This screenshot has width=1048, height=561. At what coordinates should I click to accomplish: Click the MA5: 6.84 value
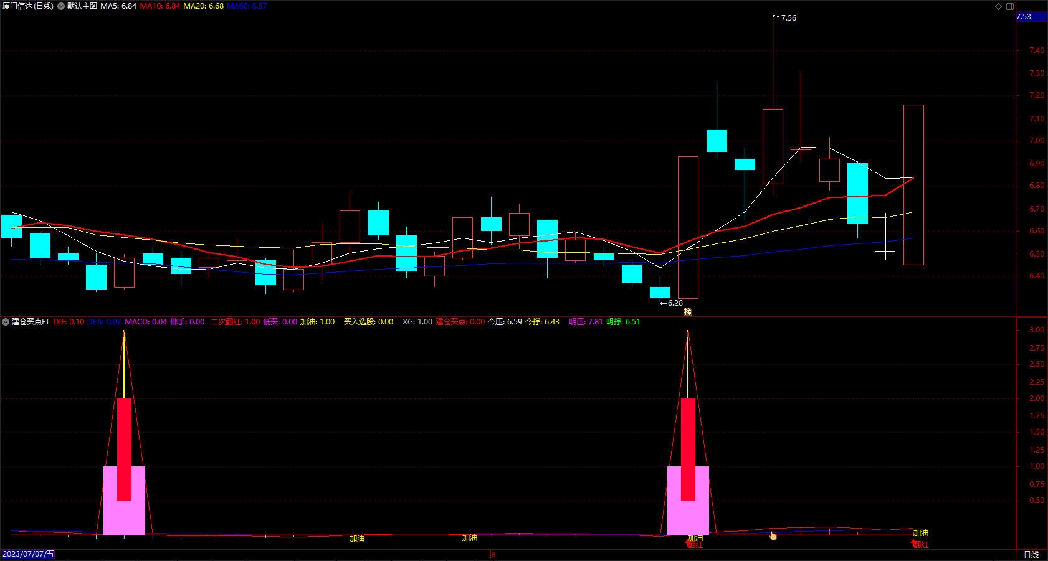click(x=118, y=6)
